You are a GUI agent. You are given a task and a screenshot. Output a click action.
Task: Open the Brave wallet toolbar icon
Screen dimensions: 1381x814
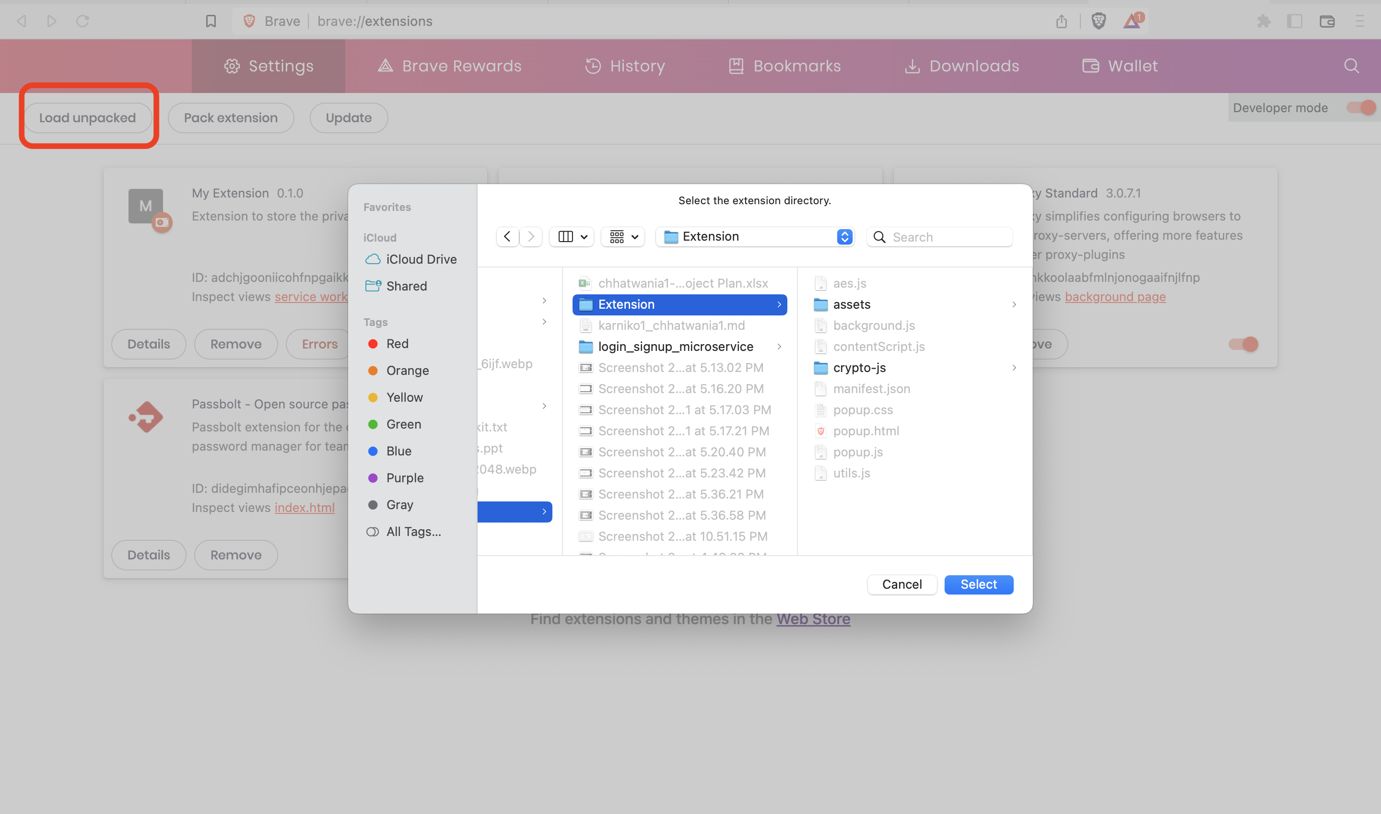[1327, 21]
